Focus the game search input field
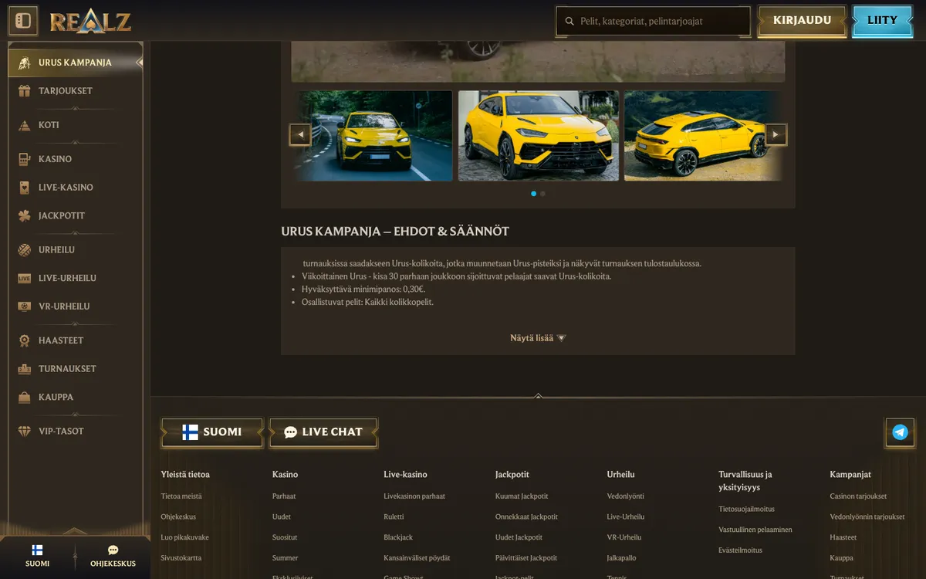The width and height of the screenshot is (926, 579). (654, 22)
